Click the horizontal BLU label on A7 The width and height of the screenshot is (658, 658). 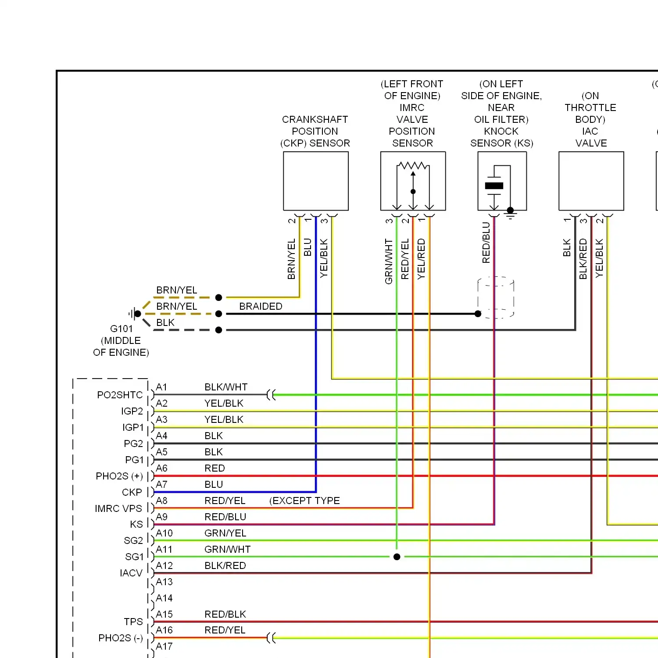pos(214,484)
